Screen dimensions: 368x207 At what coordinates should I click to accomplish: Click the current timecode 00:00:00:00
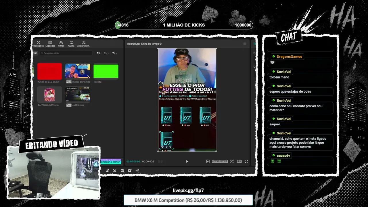coord(133,162)
